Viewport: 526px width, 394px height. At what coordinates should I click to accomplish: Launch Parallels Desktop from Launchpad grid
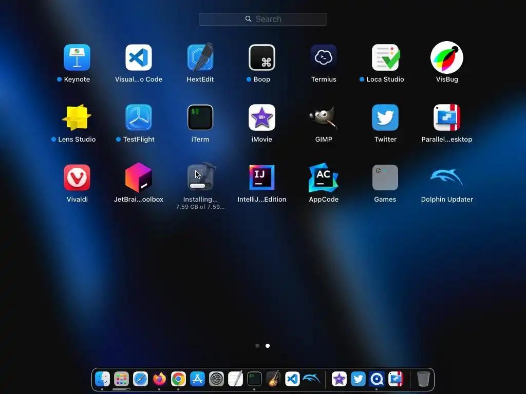pos(447,117)
